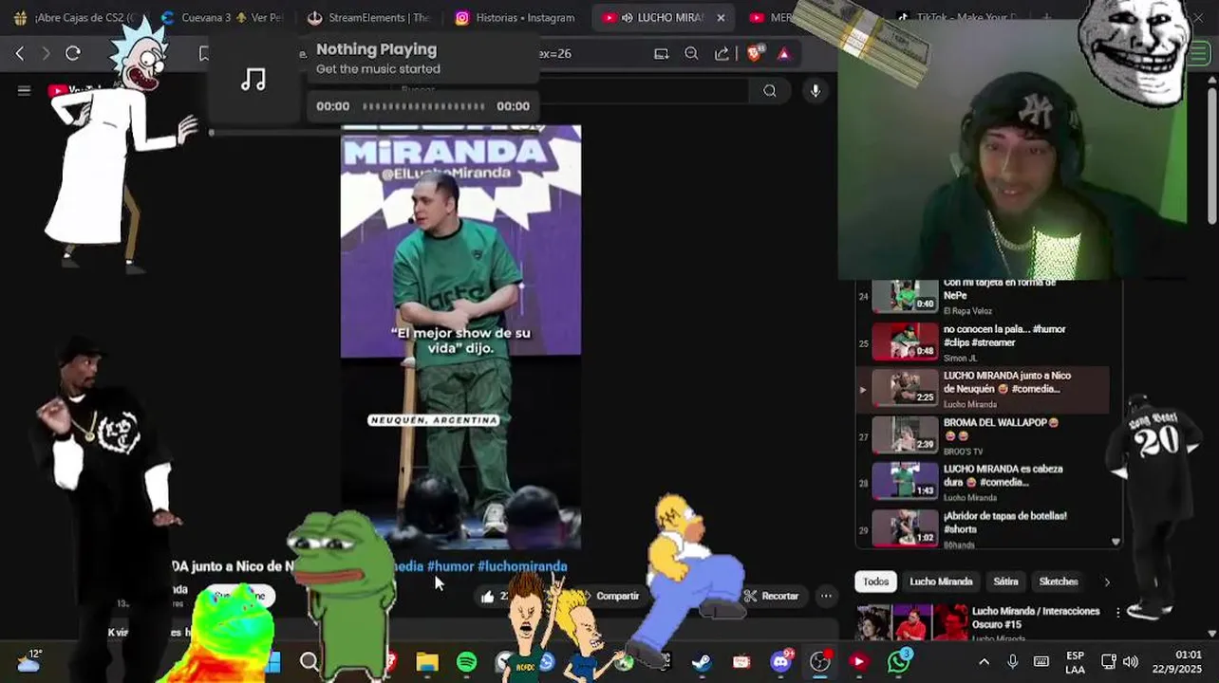Open the red YouTube app in taskbar
Image resolution: width=1219 pixels, height=683 pixels.
click(x=858, y=662)
